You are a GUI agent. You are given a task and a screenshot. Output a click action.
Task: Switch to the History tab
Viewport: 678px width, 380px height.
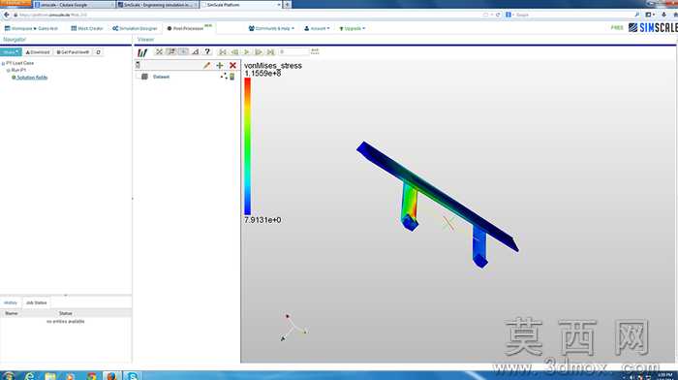pos(11,302)
